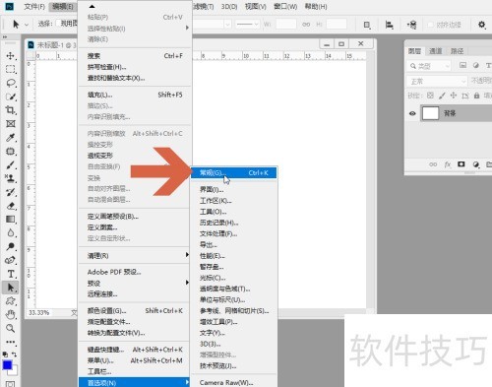
Task: Toggle lock all padlock icon
Action: click(476, 96)
